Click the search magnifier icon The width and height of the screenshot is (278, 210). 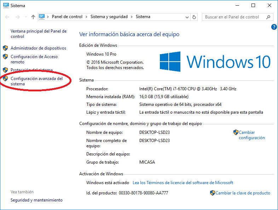(268, 17)
